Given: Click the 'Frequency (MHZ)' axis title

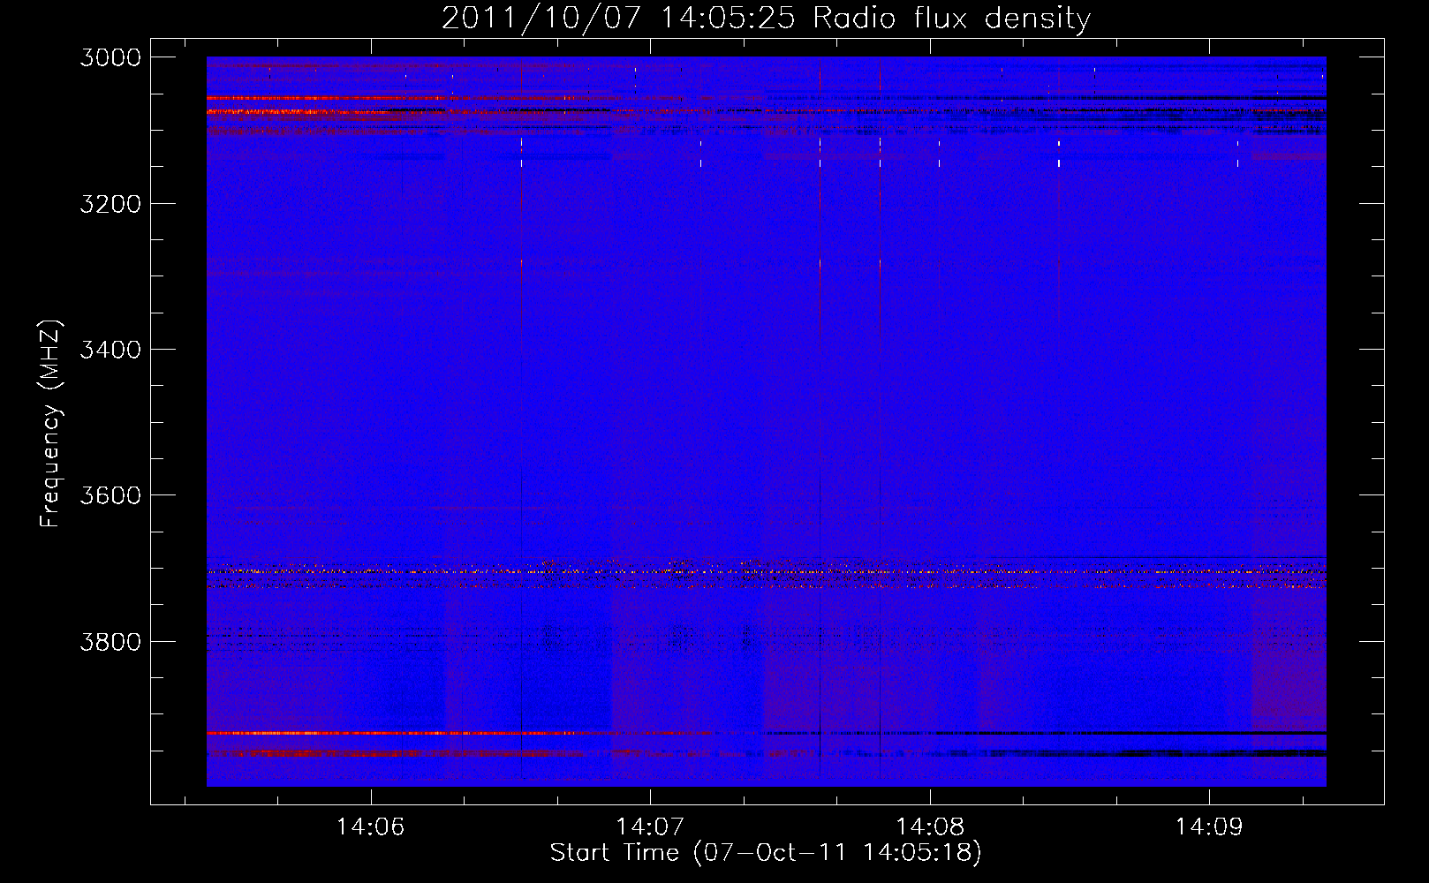Looking at the screenshot, I should pos(51,424).
